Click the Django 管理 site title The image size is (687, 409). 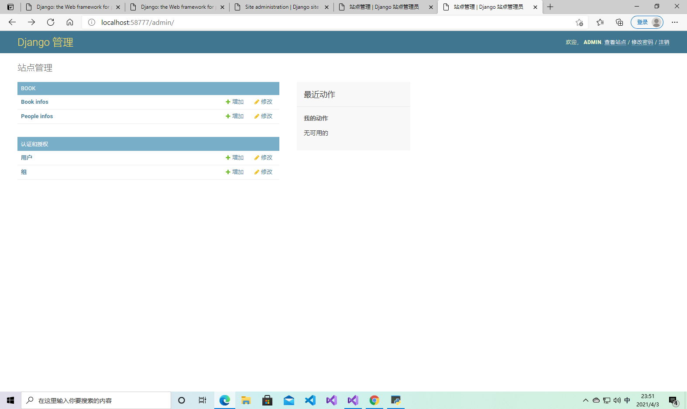tap(45, 42)
